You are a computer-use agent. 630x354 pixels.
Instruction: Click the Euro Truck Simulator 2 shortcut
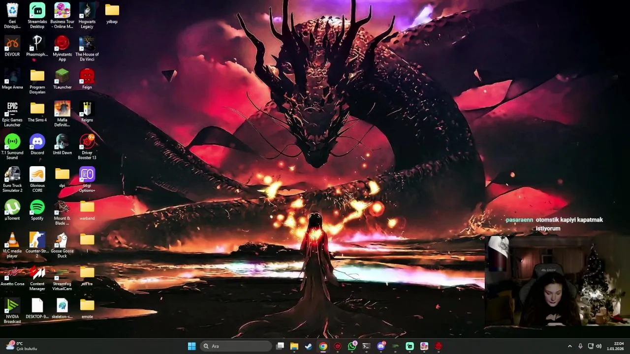[12, 180]
